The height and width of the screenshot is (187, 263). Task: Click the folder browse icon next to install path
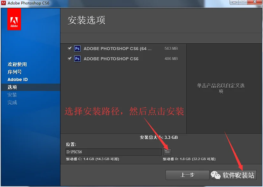[x=167, y=152]
